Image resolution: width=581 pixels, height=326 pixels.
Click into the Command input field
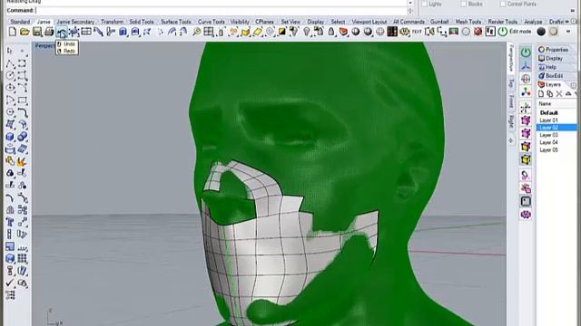click(222, 10)
